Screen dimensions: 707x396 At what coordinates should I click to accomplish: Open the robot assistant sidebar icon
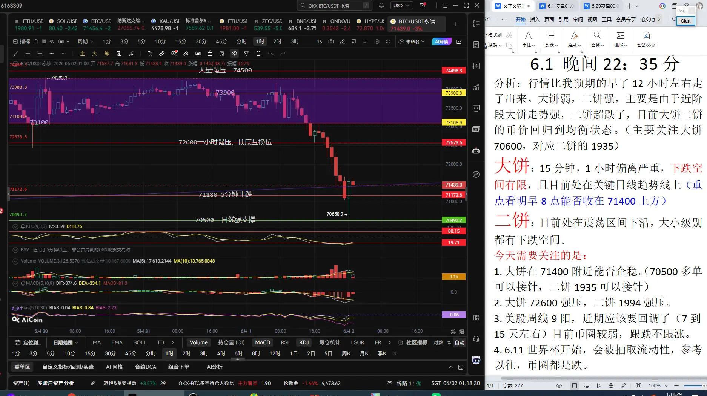click(476, 151)
